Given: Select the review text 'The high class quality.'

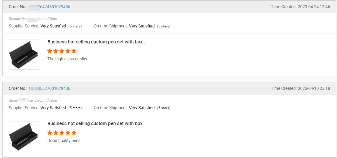Looking at the screenshot, I should pos(68,59).
